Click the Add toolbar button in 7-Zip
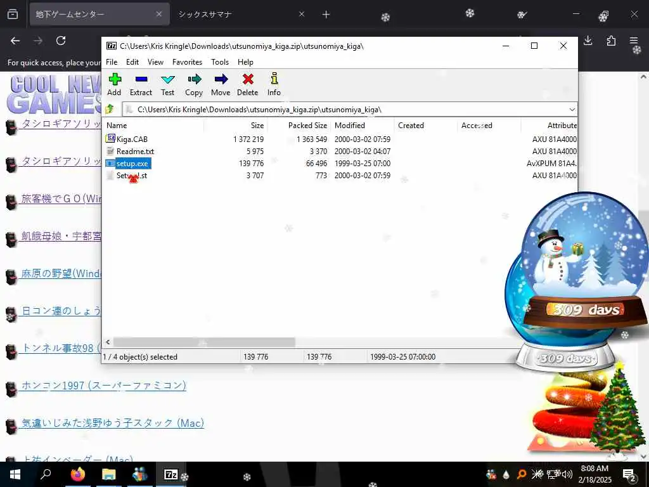Screen dimensions: 649x487 point(114,84)
